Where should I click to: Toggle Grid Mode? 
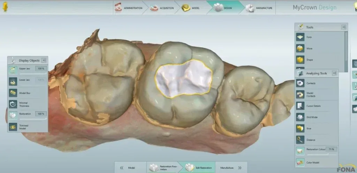[300, 117]
